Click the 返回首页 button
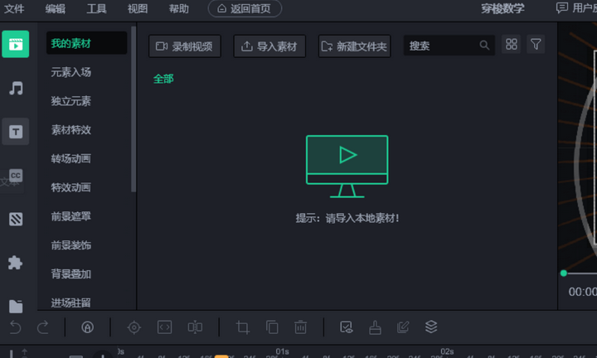 pyautogui.click(x=245, y=9)
